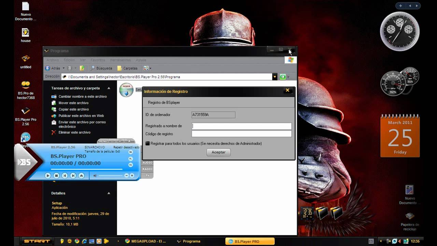The image size is (437, 246).
Task: Open the Atrás history dropdown arrow
Action: click(64, 68)
